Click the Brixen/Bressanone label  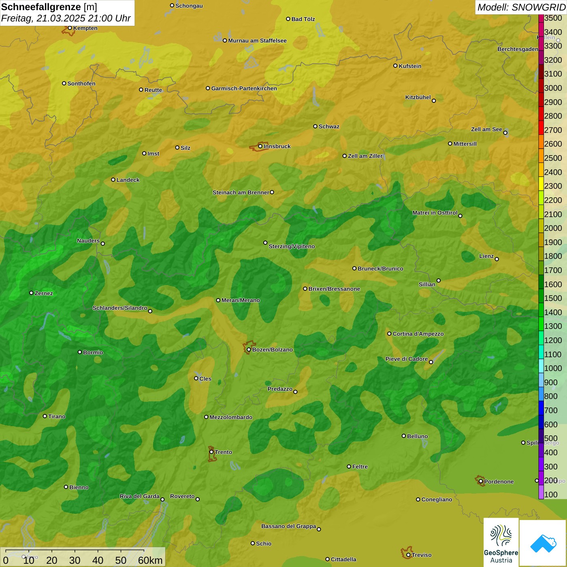click(x=334, y=289)
